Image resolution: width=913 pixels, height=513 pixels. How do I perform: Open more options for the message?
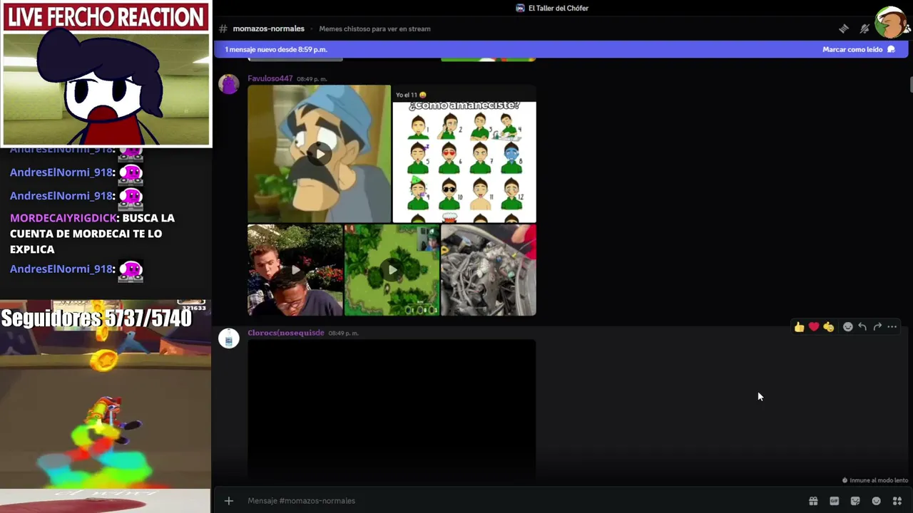(892, 327)
